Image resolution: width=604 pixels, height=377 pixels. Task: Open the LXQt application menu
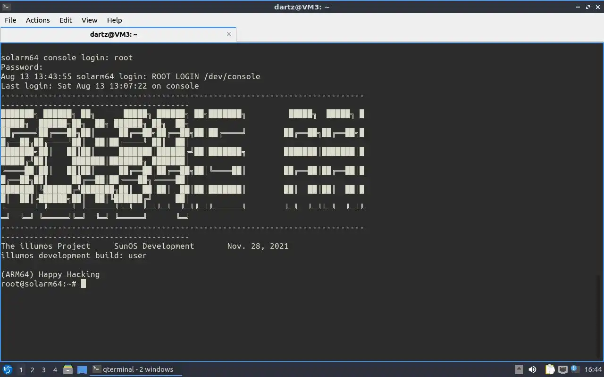[7, 369]
